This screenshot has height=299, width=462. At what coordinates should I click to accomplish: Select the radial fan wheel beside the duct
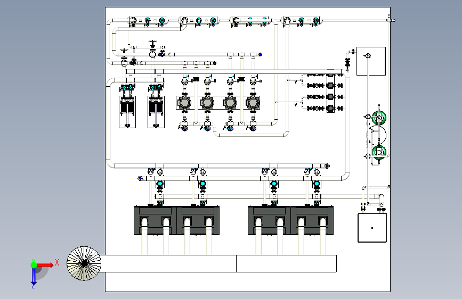tap(84, 264)
